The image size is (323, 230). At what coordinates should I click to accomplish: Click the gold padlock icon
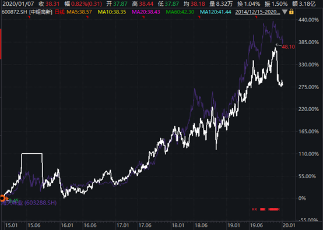coord(292,12)
